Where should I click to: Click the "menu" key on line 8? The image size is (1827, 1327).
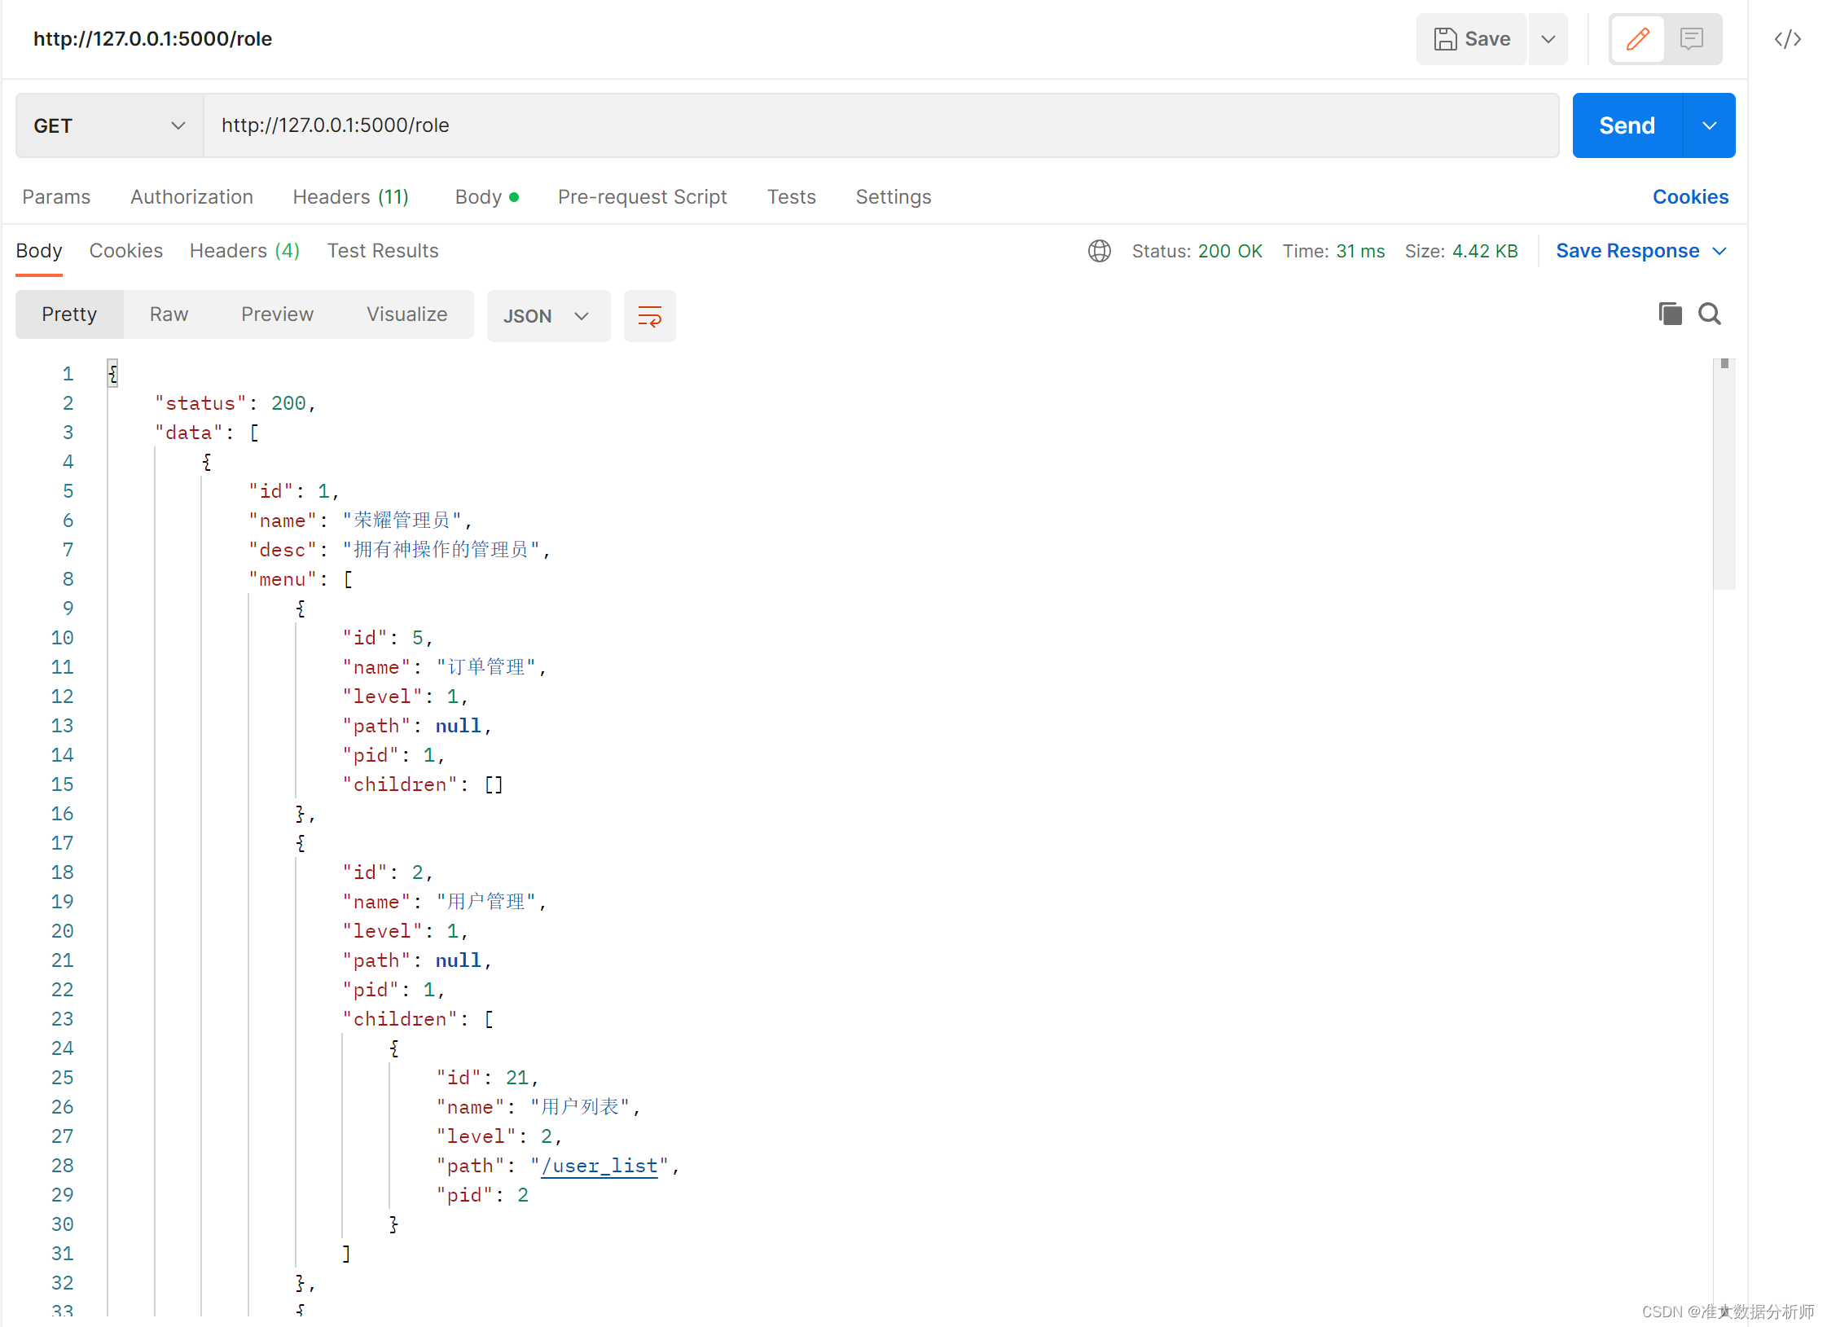(x=283, y=579)
